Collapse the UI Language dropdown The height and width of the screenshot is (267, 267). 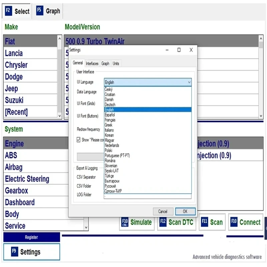189,82
